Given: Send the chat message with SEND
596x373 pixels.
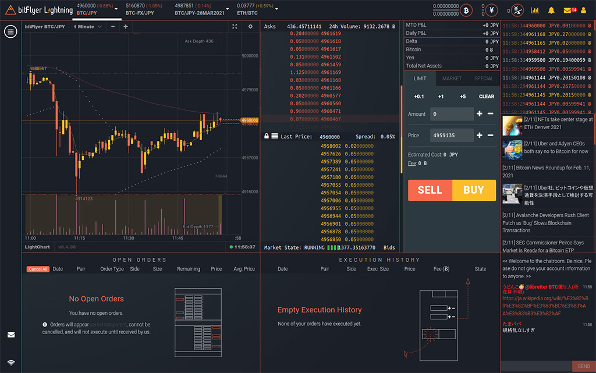Looking at the screenshot, I should [x=584, y=366].
